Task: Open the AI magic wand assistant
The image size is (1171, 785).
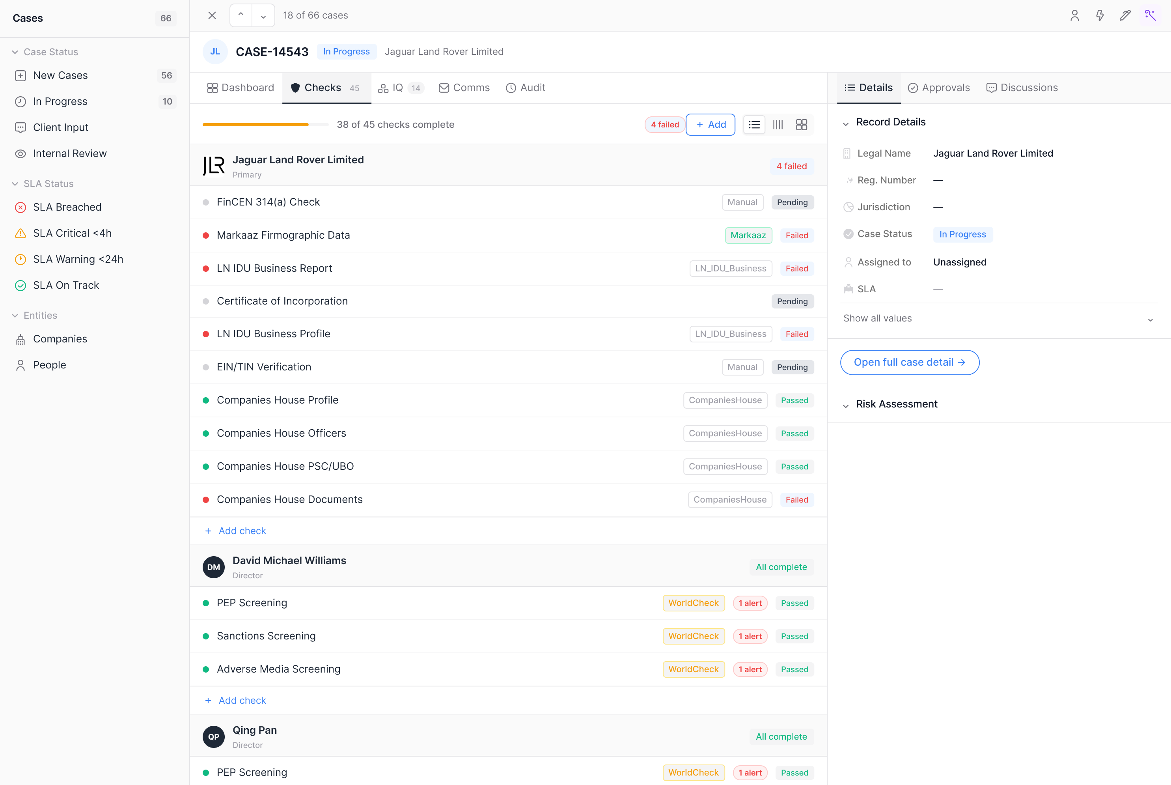Action: [1150, 15]
